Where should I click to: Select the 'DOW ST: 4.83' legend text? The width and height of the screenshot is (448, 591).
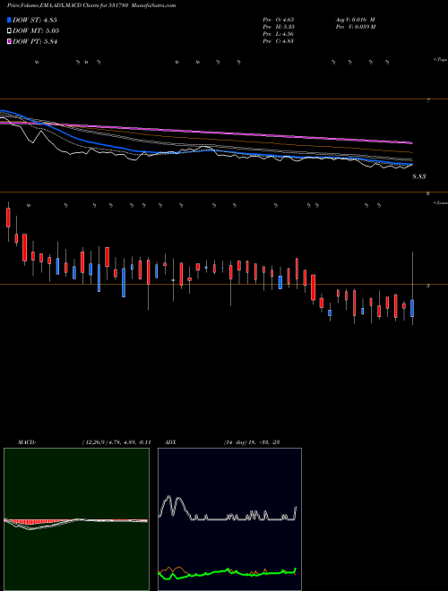pyautogui.click(x=35, y=20)
